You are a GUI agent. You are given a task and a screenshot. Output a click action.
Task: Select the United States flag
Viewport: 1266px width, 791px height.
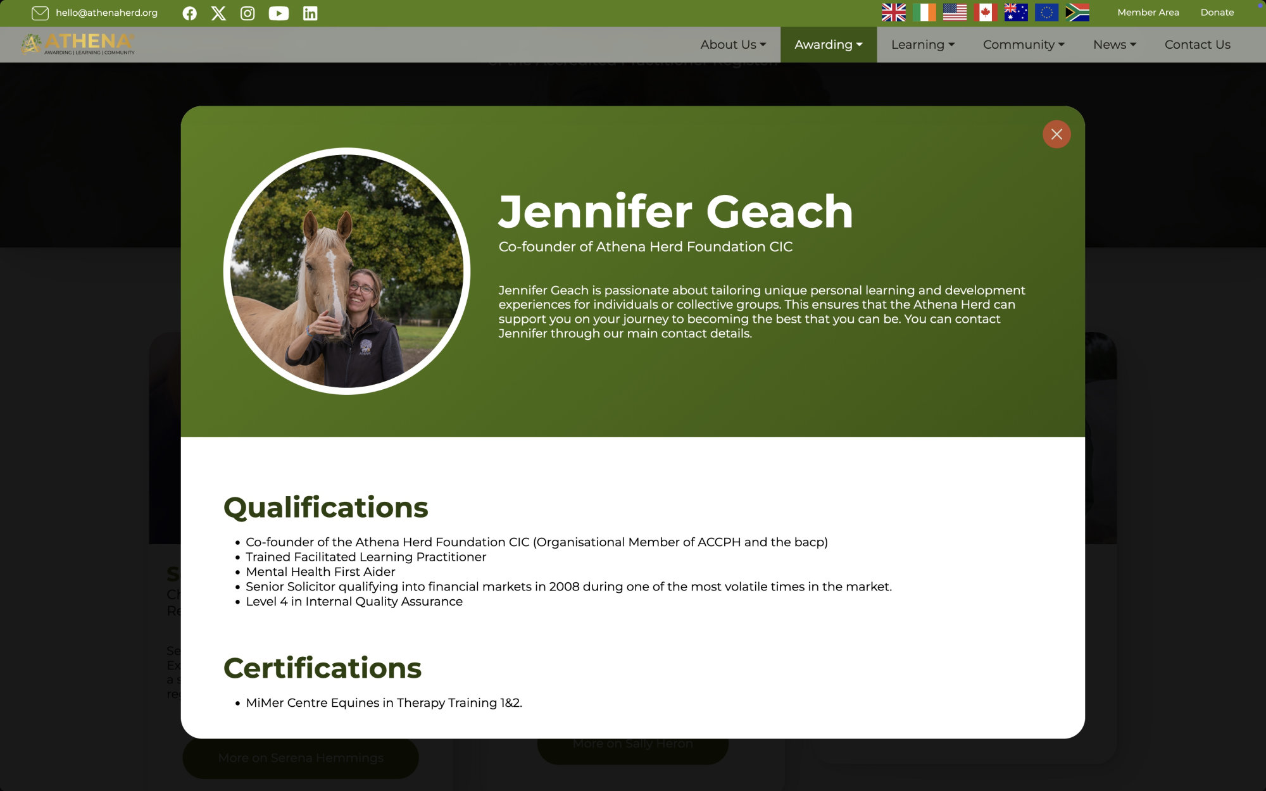pos(955,13)
